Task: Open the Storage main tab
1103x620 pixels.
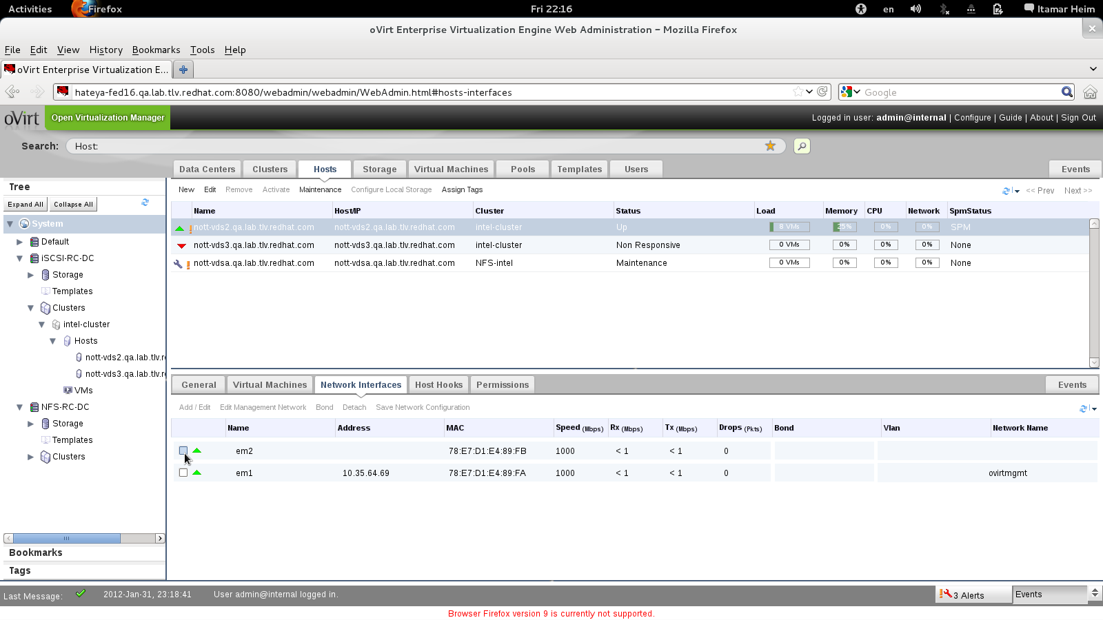Action: tap(379, 169)
